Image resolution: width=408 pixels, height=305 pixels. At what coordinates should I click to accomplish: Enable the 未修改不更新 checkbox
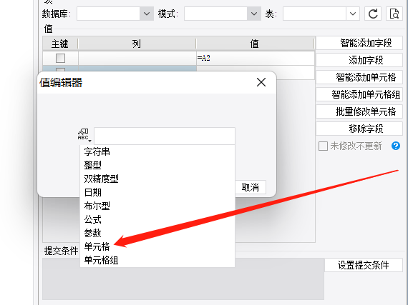pos(323,146)
